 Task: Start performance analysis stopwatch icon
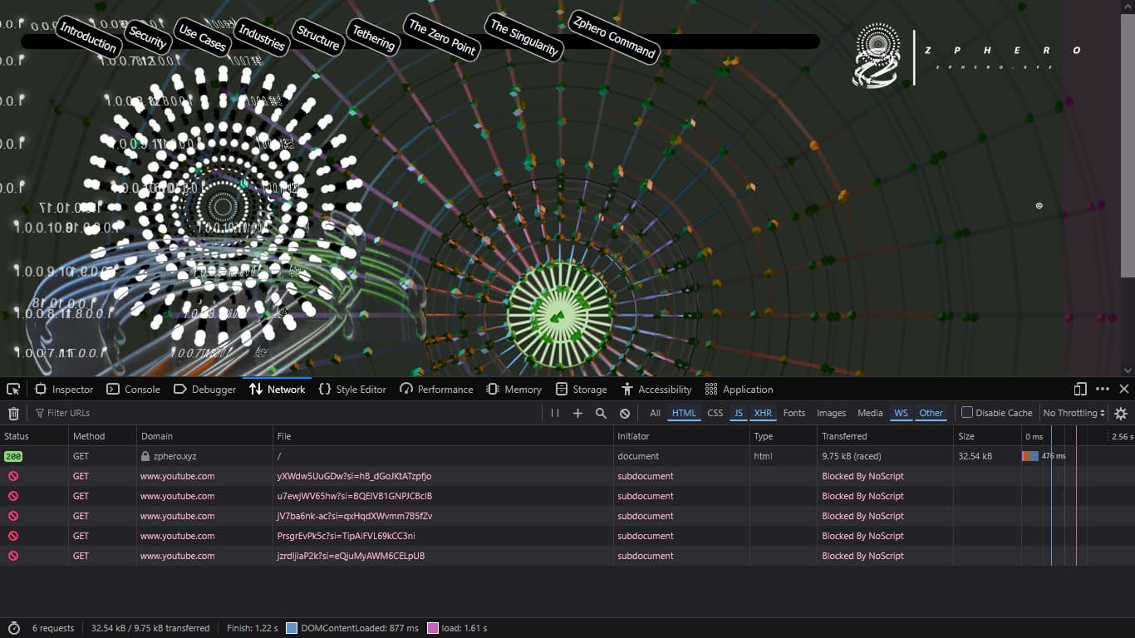pos(13,628)
